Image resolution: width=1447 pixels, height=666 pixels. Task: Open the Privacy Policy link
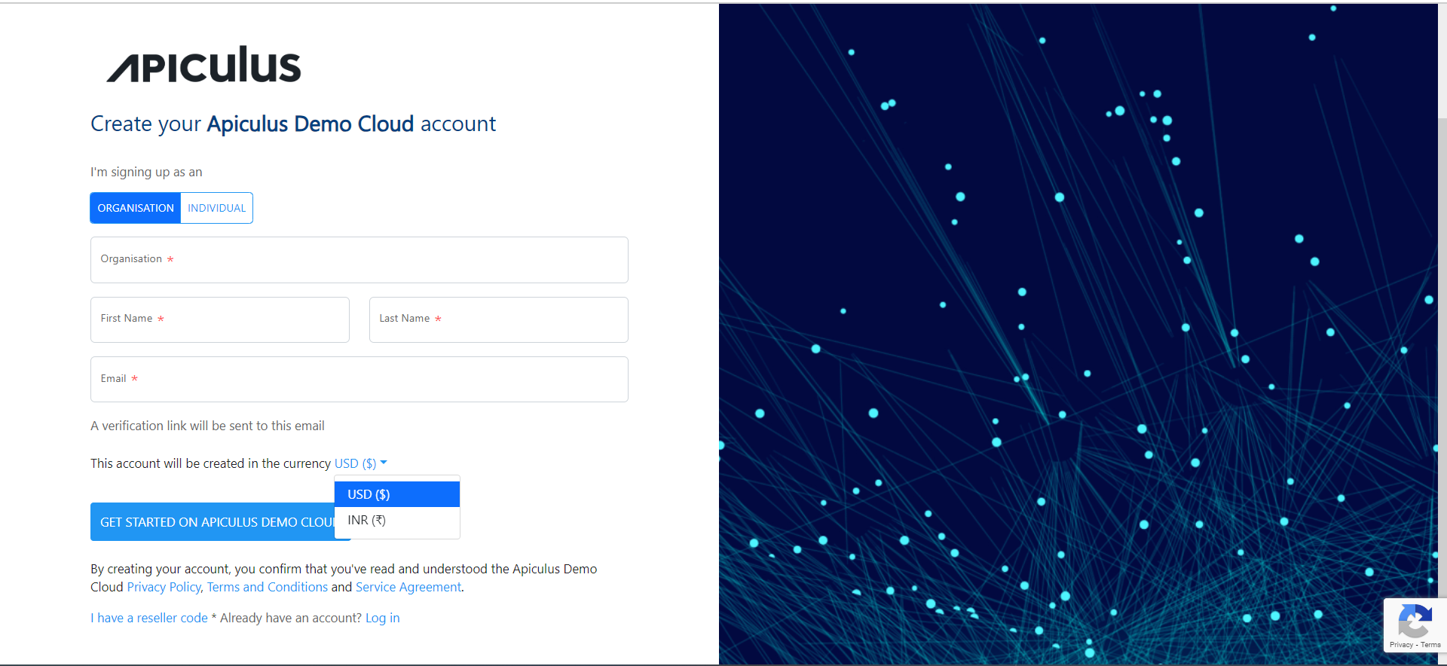click(164, 587)
